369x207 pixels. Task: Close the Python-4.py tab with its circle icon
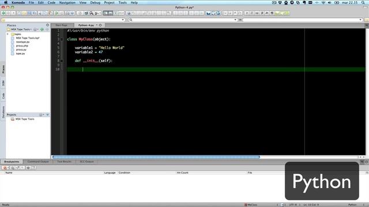(100, 25)
